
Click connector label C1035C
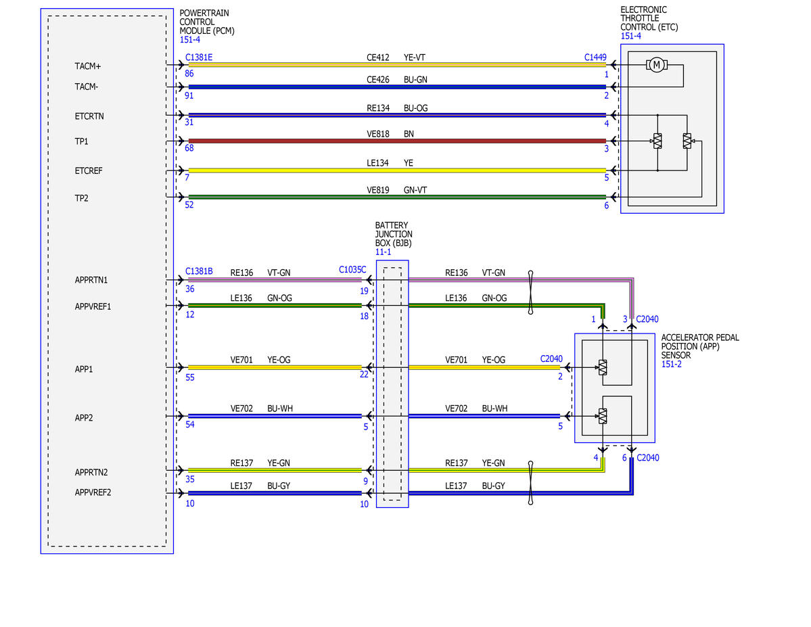pyautogui.click(x=352, y=269)
